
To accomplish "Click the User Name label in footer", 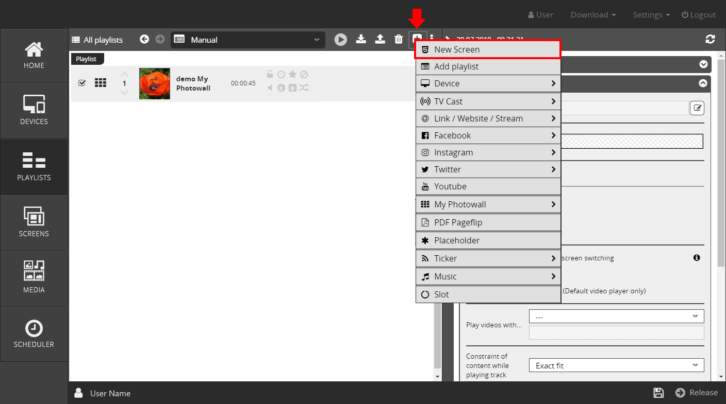I will [x=110, y=393].
